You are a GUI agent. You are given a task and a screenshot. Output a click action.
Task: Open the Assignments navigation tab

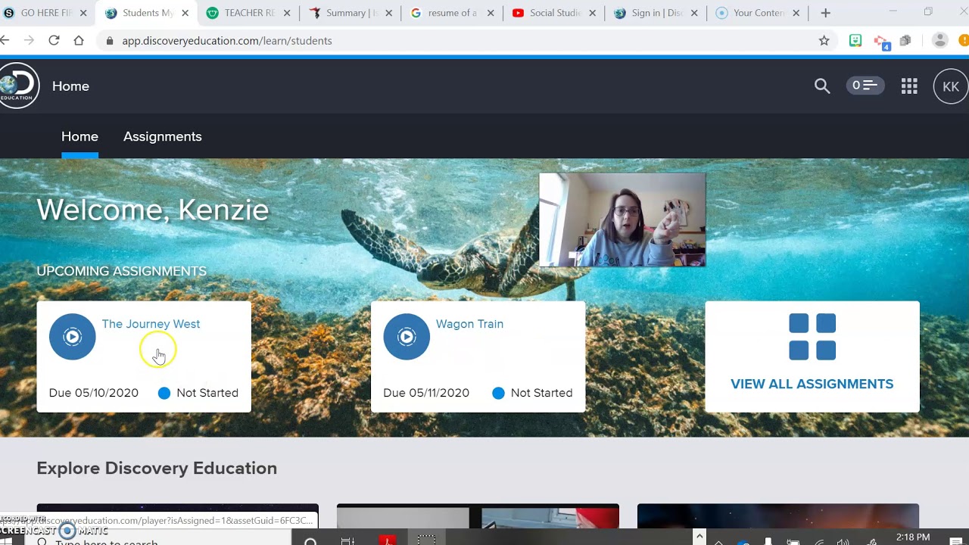(x=163, y=136)
